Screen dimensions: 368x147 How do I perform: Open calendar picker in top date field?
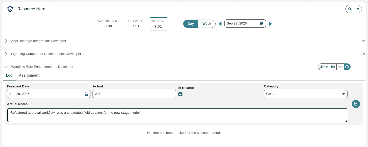(262, 24)
